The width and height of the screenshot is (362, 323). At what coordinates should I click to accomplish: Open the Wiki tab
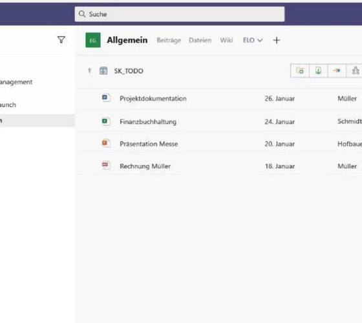pyautogui.click(x=226, y=40)
